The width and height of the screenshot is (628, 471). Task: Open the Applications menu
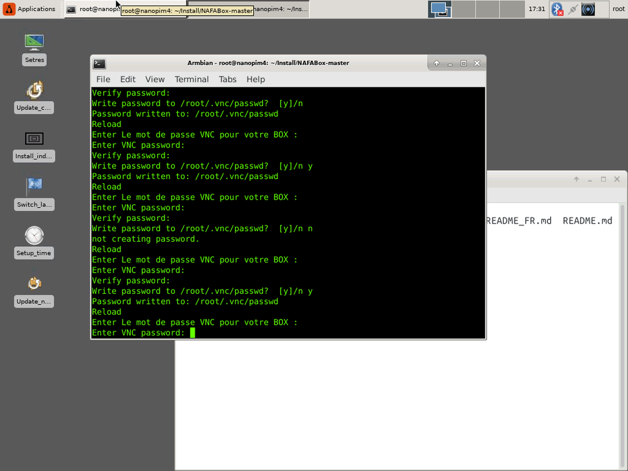[x=29, y=9]
